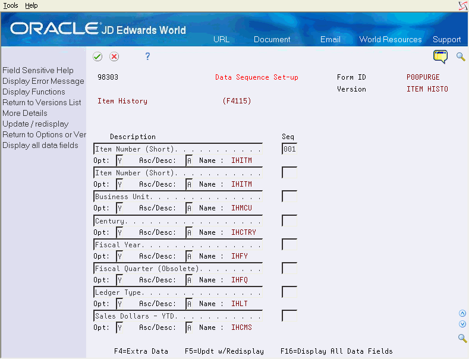This screenshot has width=469, height=359.
Task: Click the Seq field for Ledger Type
Action: (x=289, y=292)
